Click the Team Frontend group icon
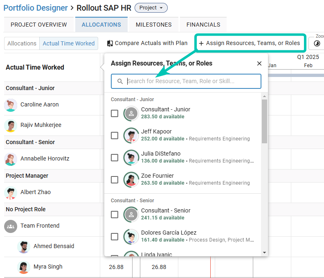 tap(11, 226)
